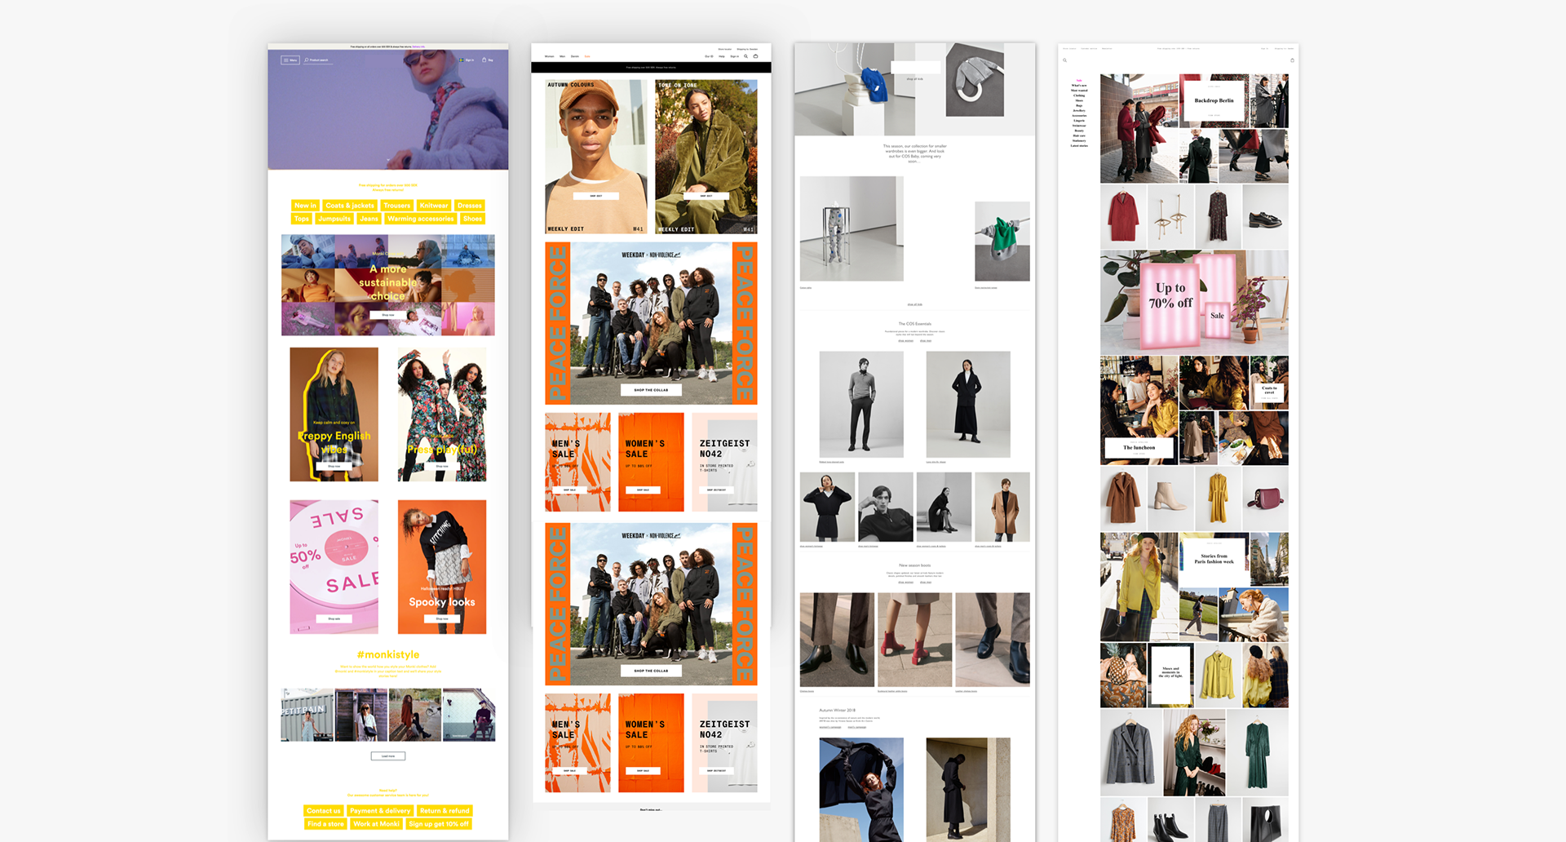Click Shop Edit on Tone on Tone card
Screen dimensions: 1566x842
coord(706,196)
